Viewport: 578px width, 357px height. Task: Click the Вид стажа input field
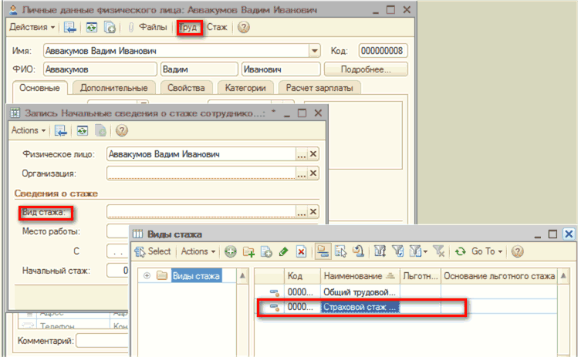[x=201, y=211]
